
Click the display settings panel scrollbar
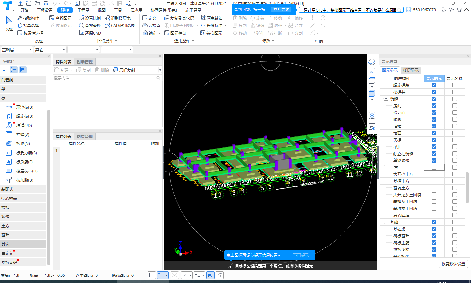pyautogui.click(x=467, y=187)
